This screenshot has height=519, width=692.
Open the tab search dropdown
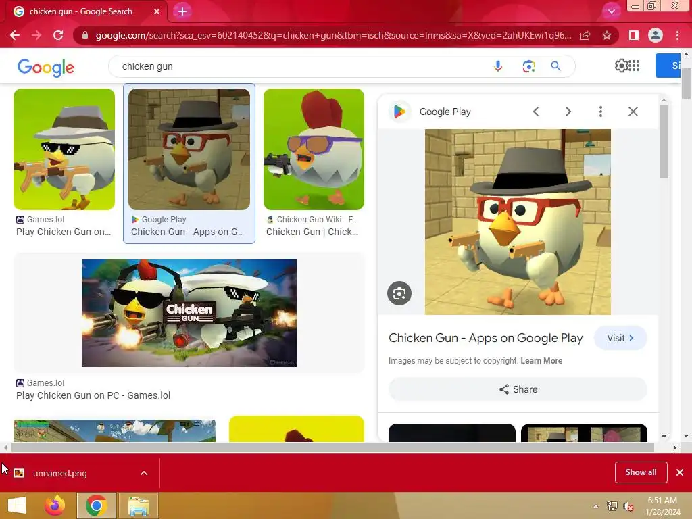pos(611,11)
